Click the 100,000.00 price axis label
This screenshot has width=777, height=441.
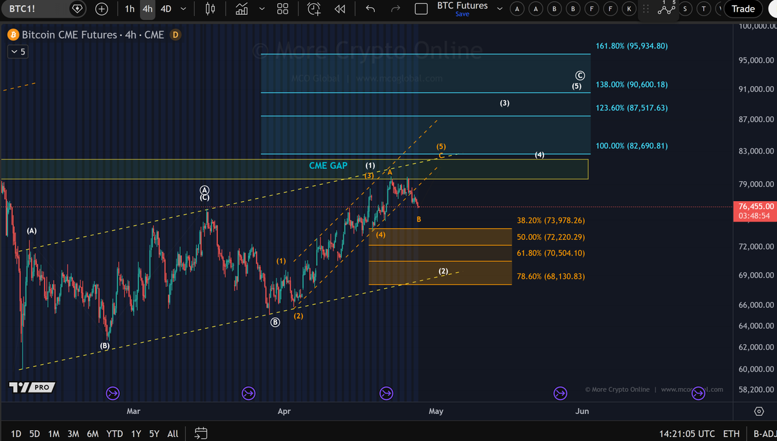757,26
